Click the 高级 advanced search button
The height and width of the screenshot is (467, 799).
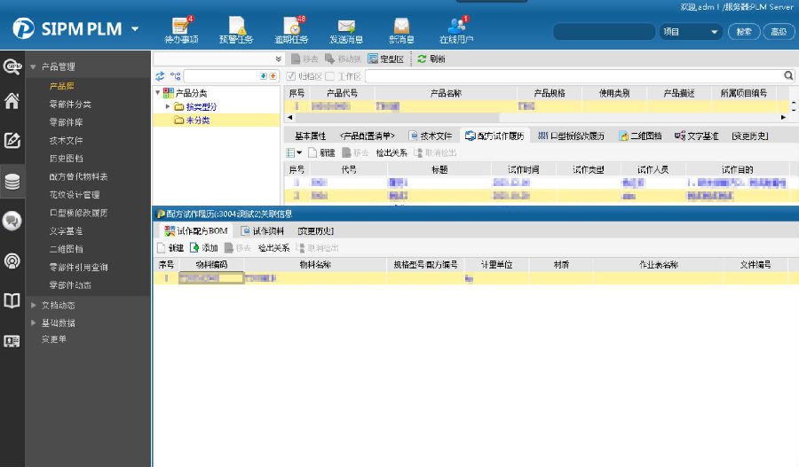778,32
